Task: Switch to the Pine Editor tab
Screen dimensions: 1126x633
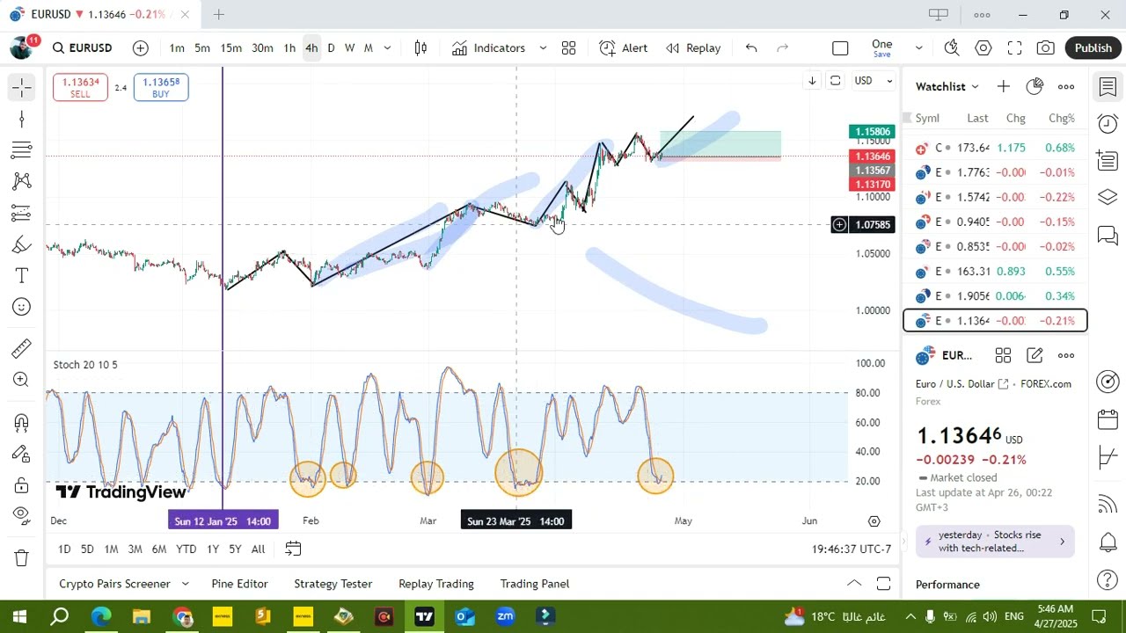Action: pyautogui.click(x=239, y=584)
